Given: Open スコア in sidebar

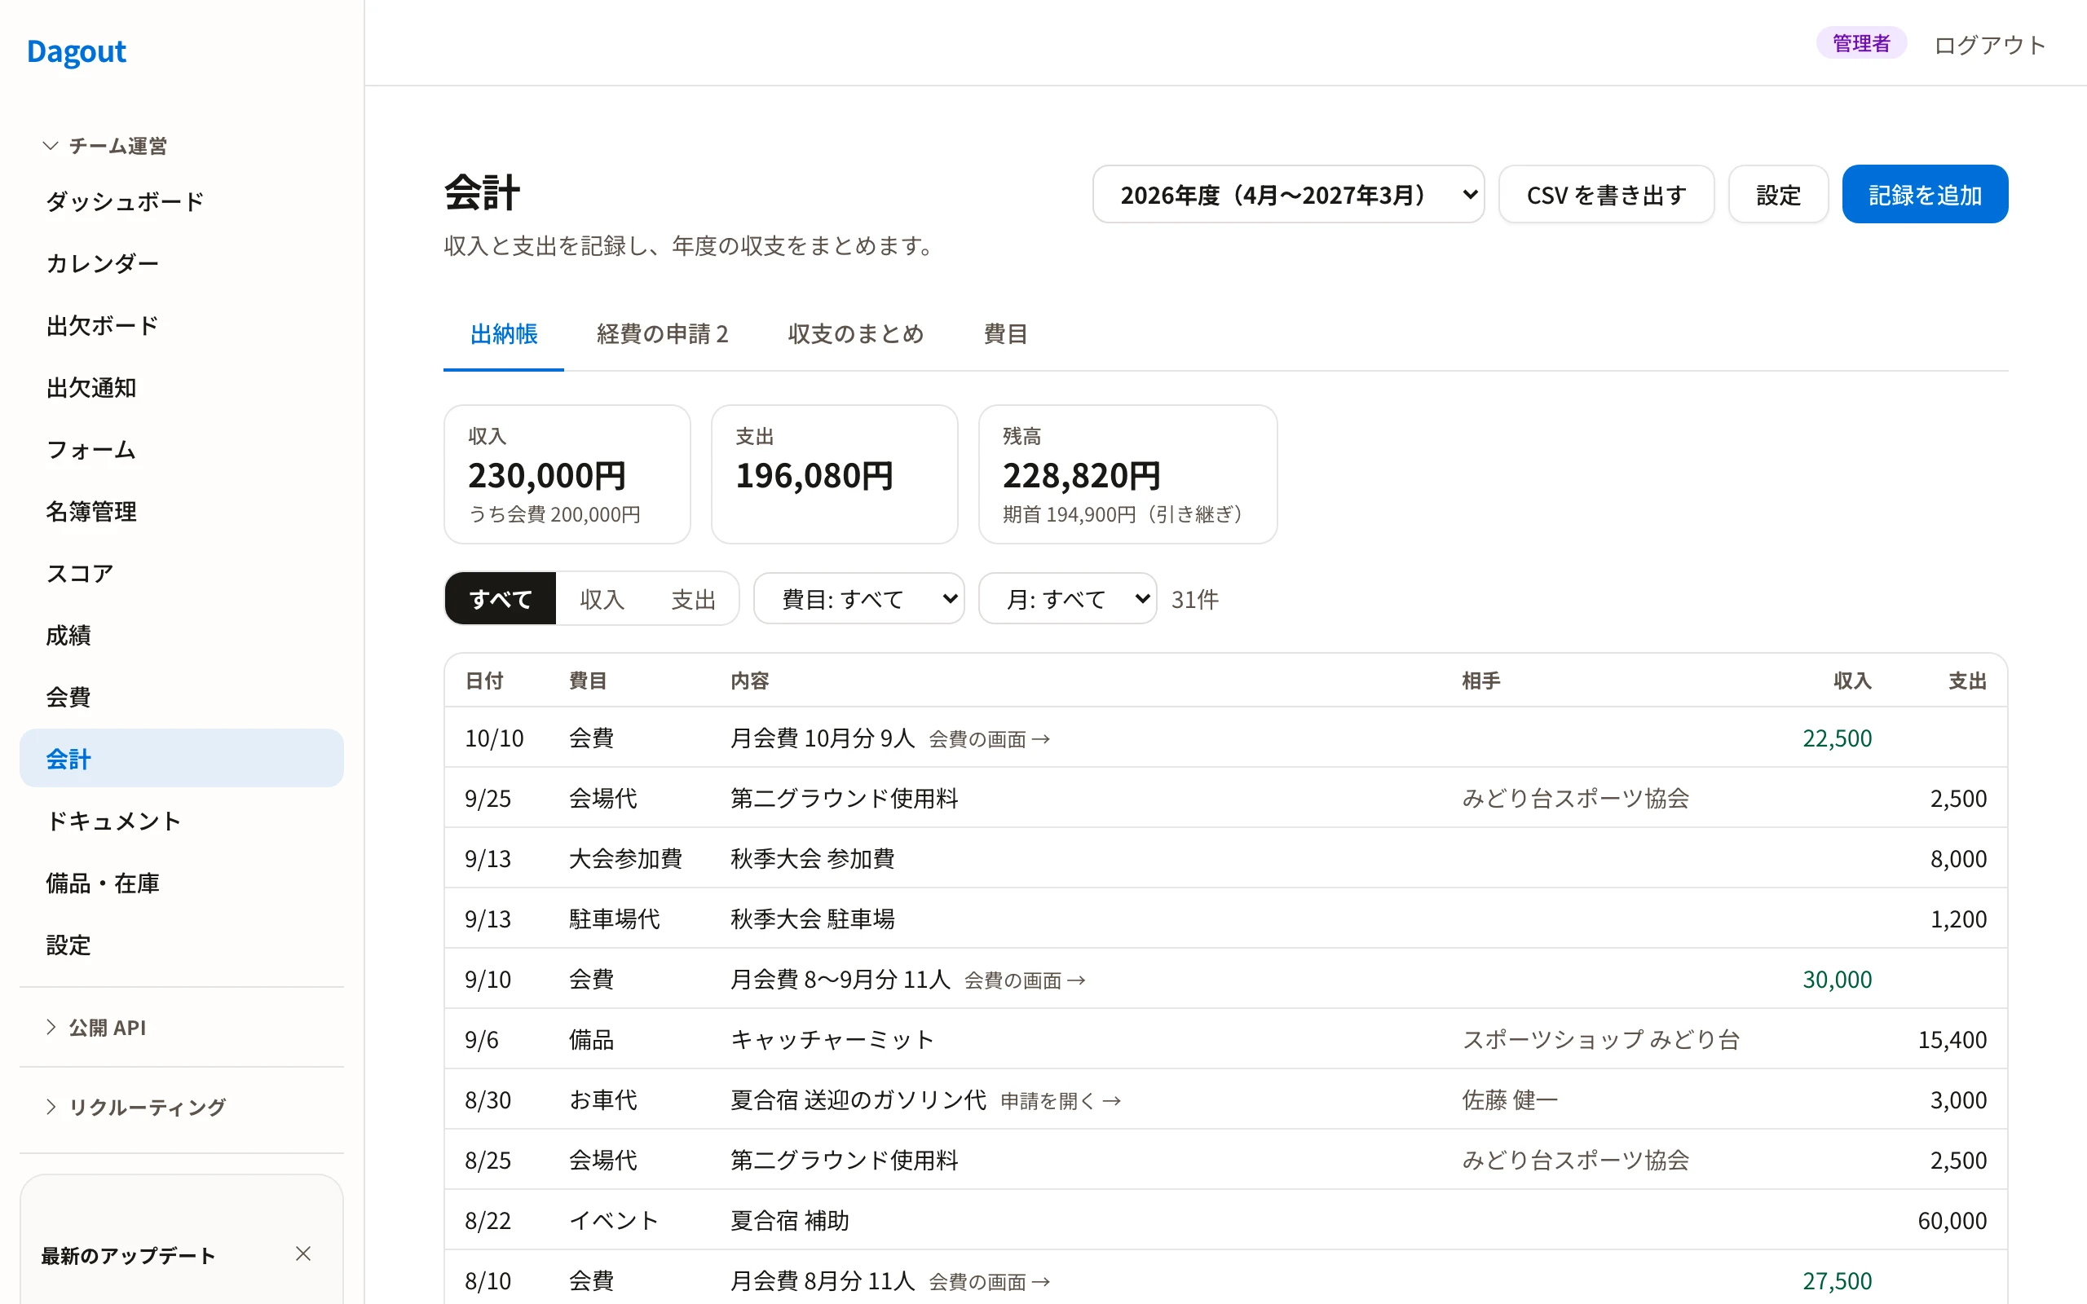Looking at the screenshot, I should coord(181,574).
